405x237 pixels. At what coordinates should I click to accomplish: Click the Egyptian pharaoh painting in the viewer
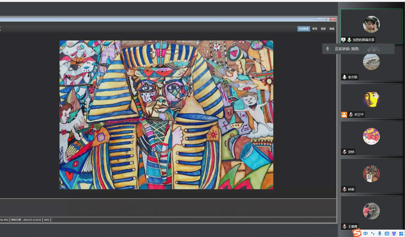tap(166, 115)
